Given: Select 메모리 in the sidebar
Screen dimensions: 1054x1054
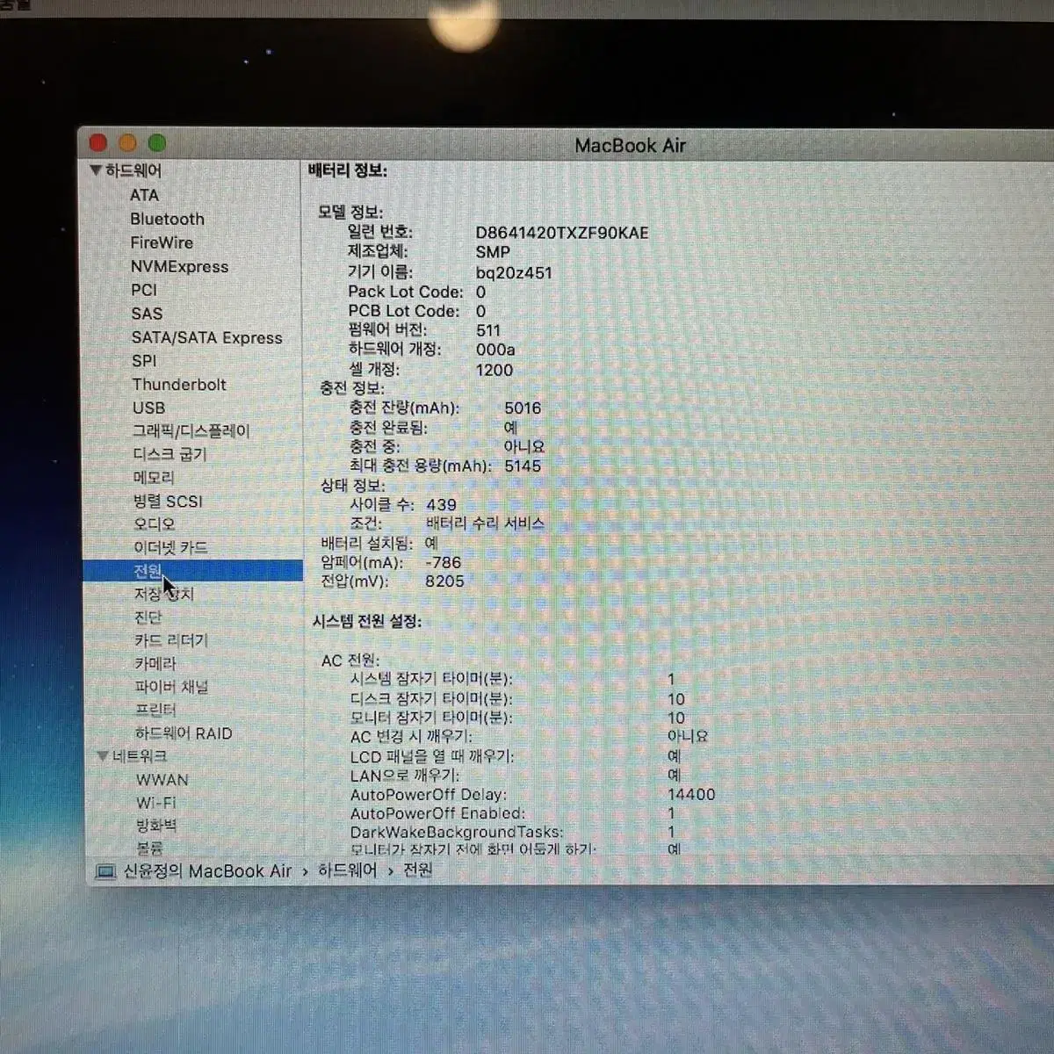Looking at the screenshot, I should click(x=154, y=478).
